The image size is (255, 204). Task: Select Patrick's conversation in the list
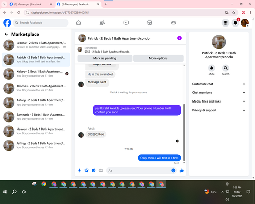coord(36,60)
